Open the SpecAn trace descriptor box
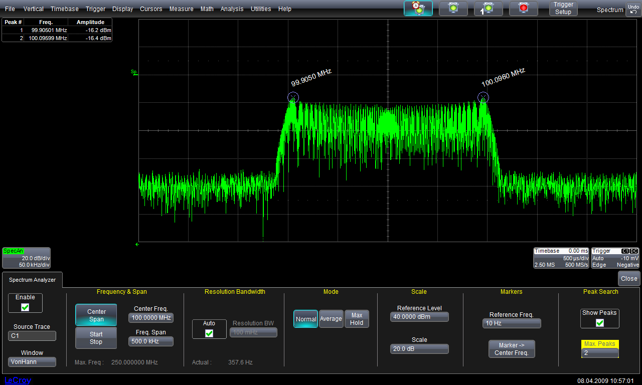This screenshot has height=385, width=642. coord(26,258)
